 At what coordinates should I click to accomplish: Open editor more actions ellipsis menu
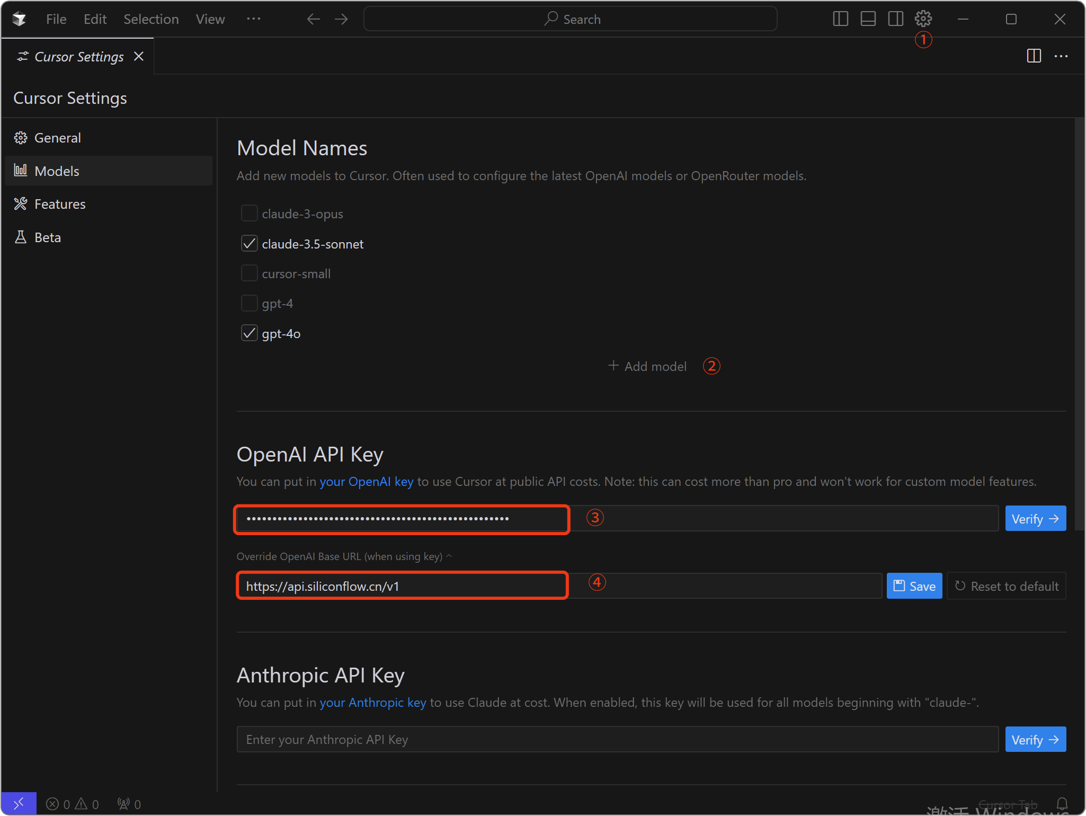point(1061,56)
